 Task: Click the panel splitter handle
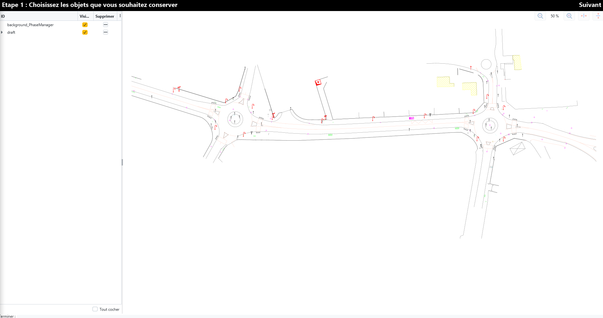pos(122,162)
